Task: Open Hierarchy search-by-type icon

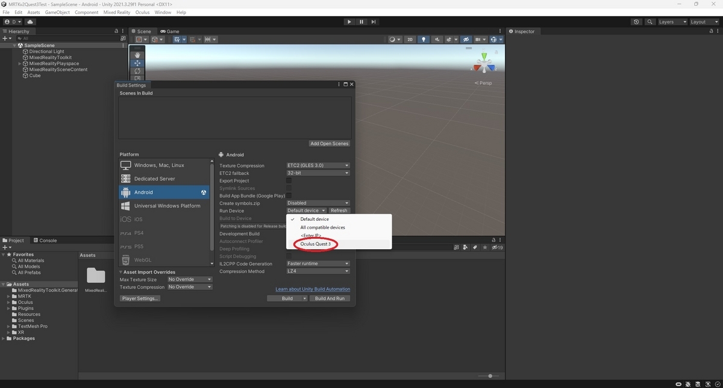Action: (x=122, y=38)
